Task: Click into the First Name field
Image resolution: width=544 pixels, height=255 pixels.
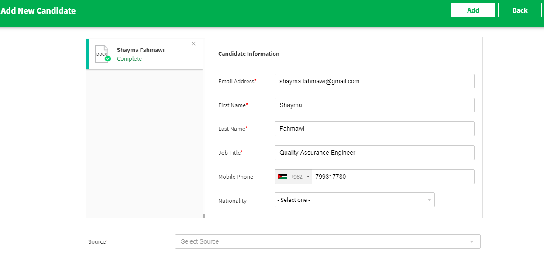Action: 374,105
